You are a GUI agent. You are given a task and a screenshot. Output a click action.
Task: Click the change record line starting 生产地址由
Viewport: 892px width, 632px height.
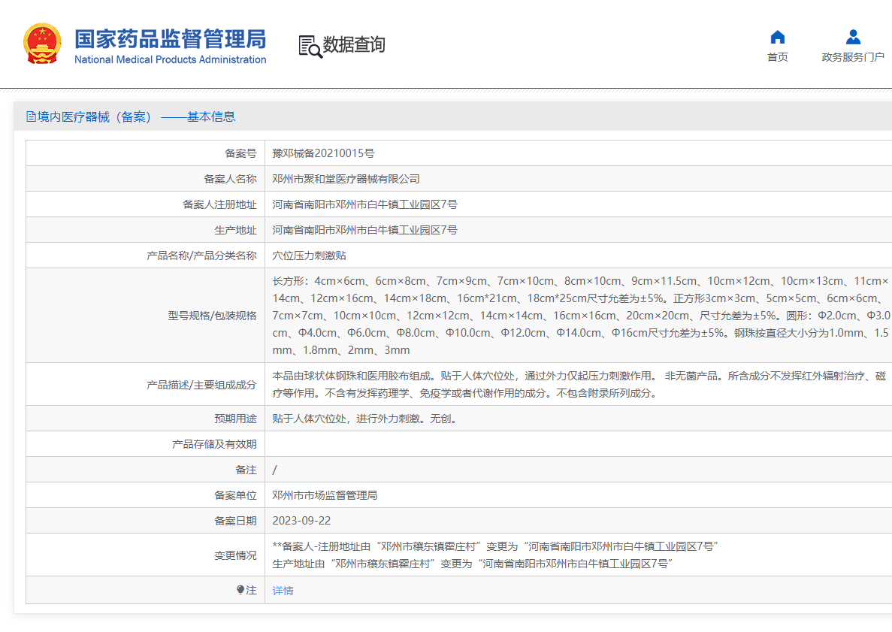pyautogui.click(x=473, y=564)
